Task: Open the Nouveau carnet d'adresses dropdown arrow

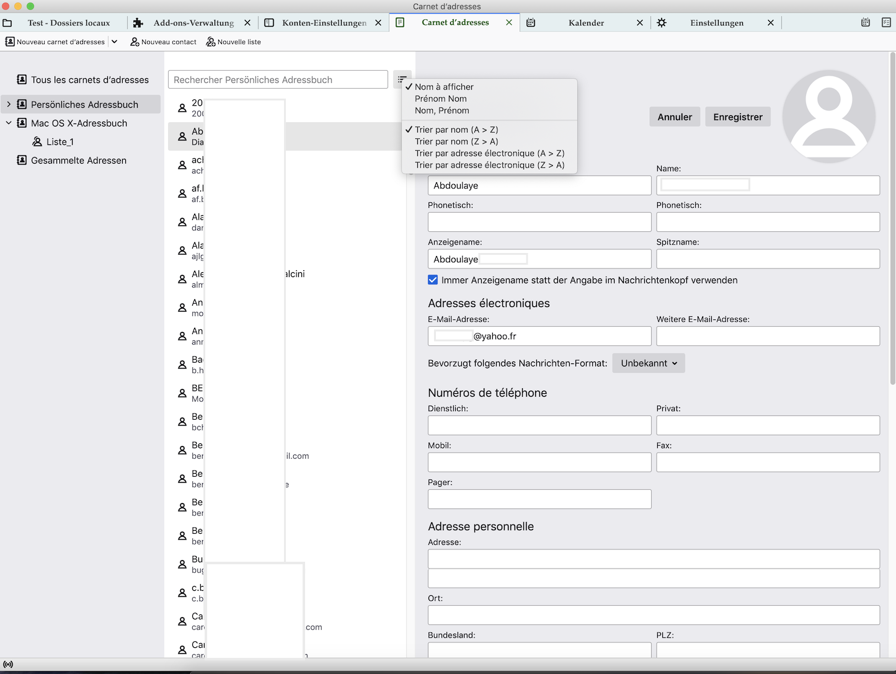Action: click(x=115, y=42)
